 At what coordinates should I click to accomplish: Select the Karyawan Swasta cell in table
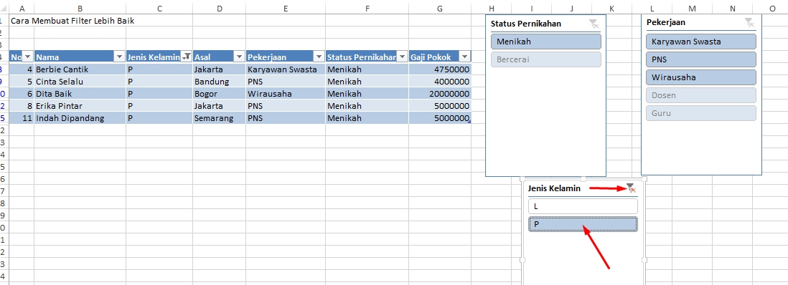286,69
